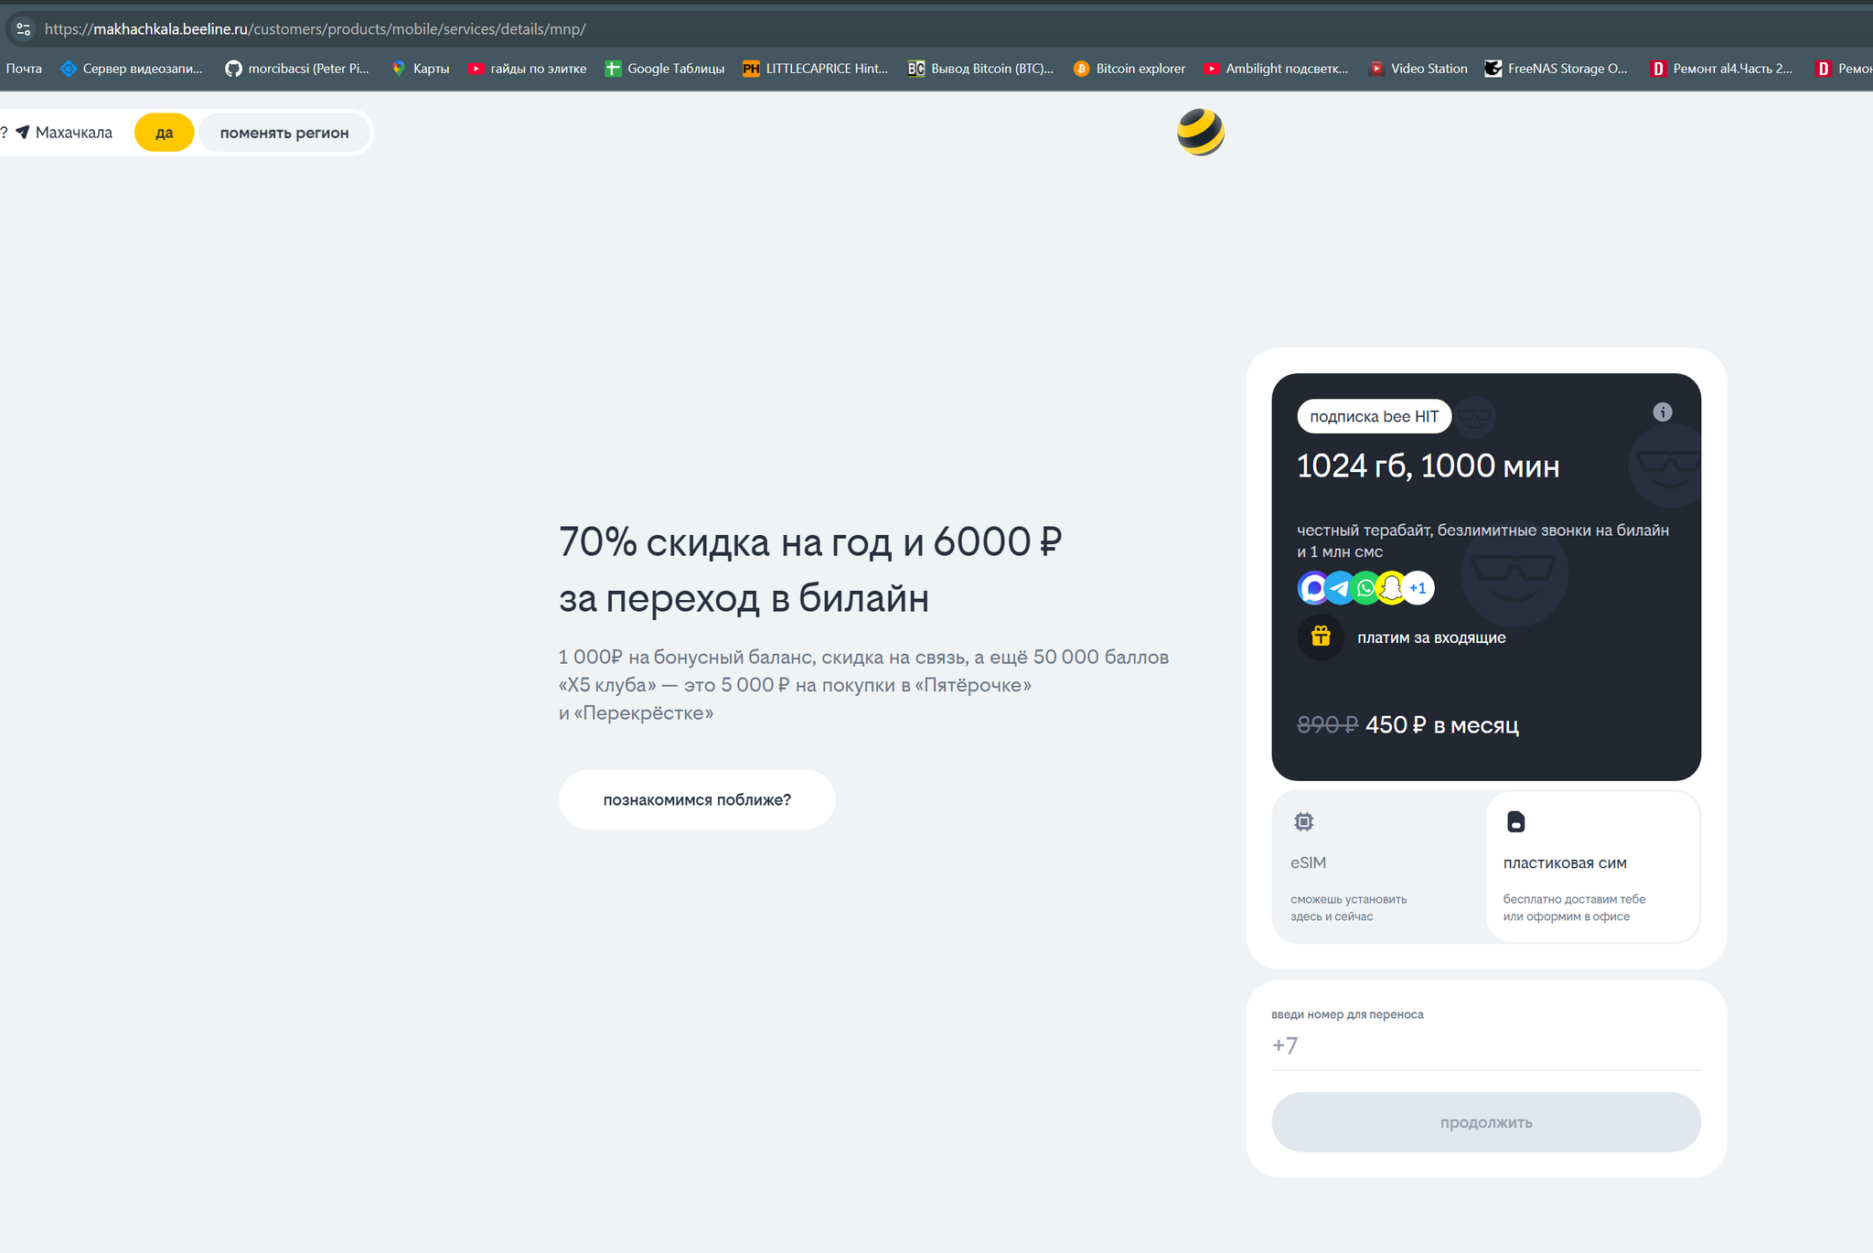Open the Bitcoin explorer bookmark

pos(1129,69)
